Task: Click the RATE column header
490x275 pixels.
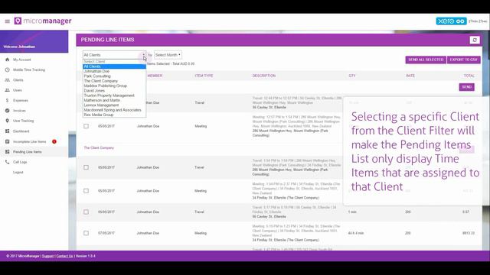Action: 410,76
